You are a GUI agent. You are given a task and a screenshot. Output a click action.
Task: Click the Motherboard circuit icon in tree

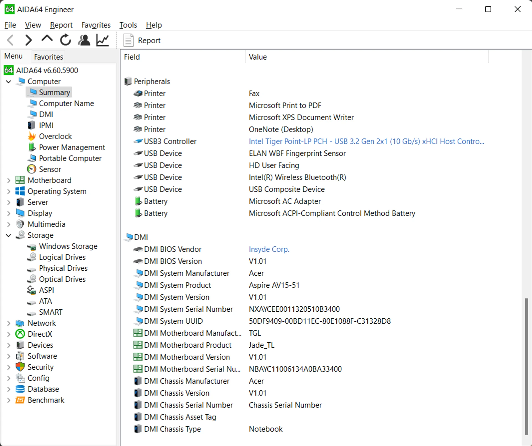click(x=20, y=180)
